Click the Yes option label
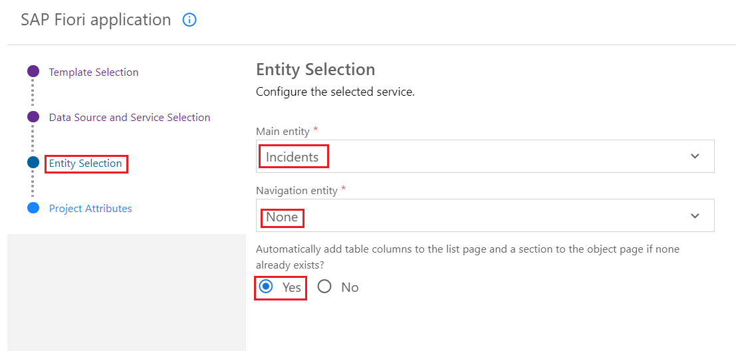This screenshot has width=736, height=351. 292,287
